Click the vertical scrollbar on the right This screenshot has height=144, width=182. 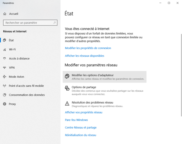(x=181, y=75)
